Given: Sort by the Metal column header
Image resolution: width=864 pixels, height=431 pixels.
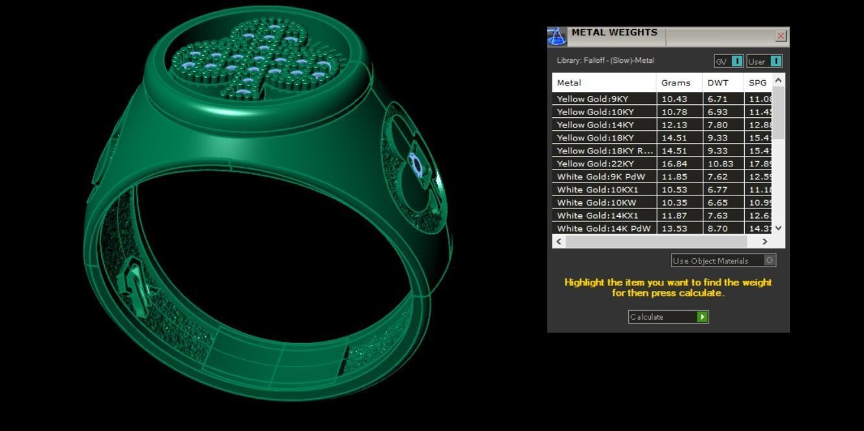Looking at the screenshot, I should (604, 83).
